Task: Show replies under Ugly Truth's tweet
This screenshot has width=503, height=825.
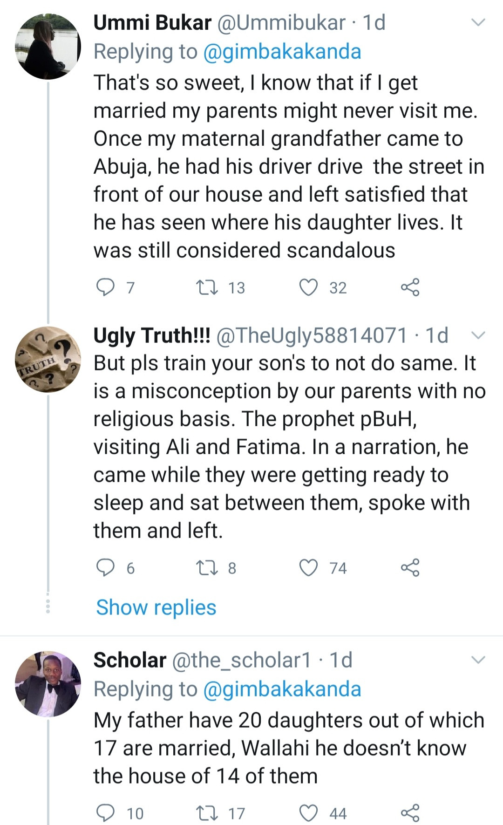Action: (156, 607)
